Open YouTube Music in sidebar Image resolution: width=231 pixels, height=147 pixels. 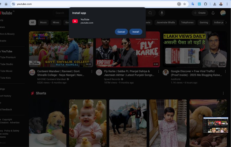pyautogui.click(x=6, y=71)
